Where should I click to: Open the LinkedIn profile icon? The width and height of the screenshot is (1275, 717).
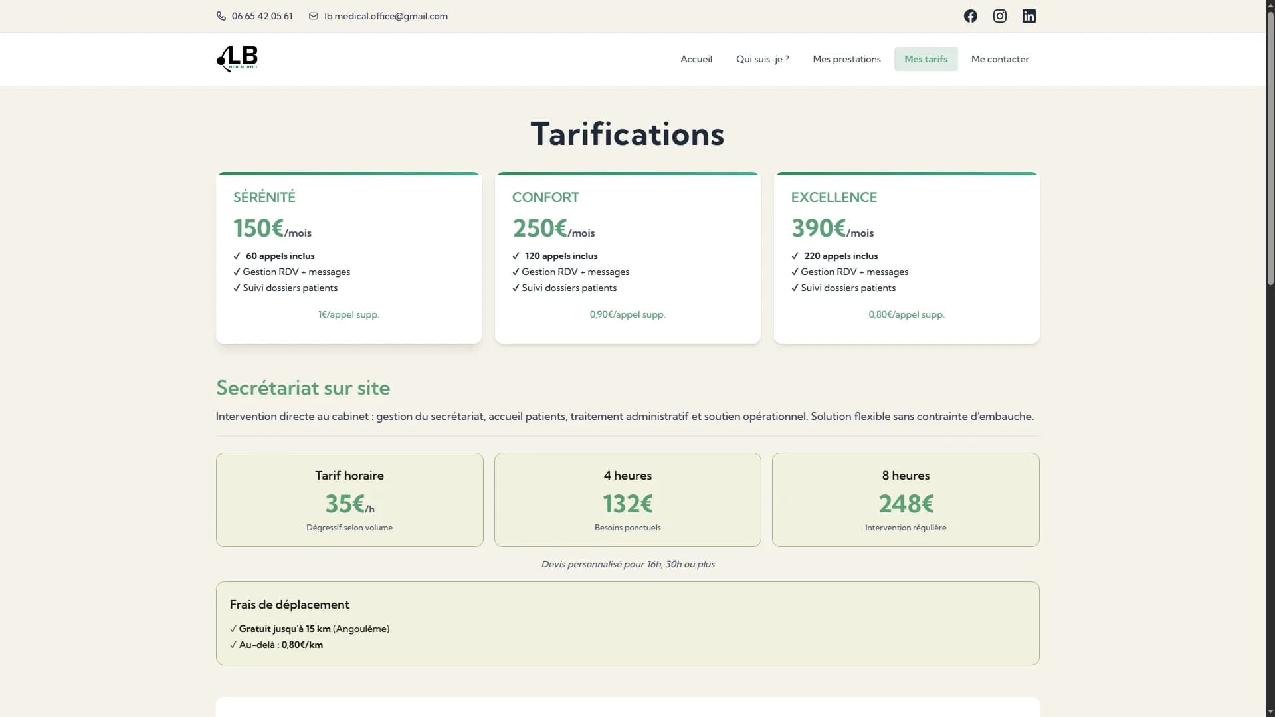[x=1029, y=16]
